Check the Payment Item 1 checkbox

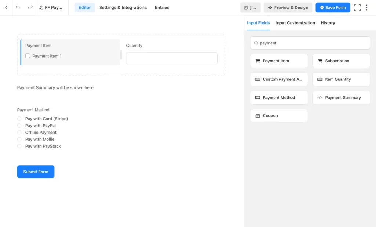pos(28,56)
